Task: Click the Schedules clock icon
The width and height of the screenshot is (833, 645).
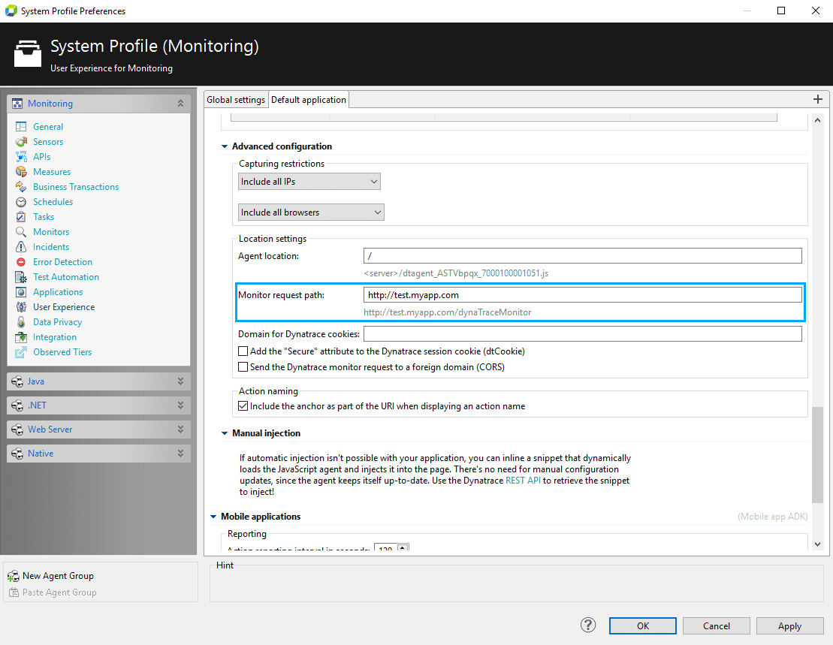Action: tap(21, 202)
